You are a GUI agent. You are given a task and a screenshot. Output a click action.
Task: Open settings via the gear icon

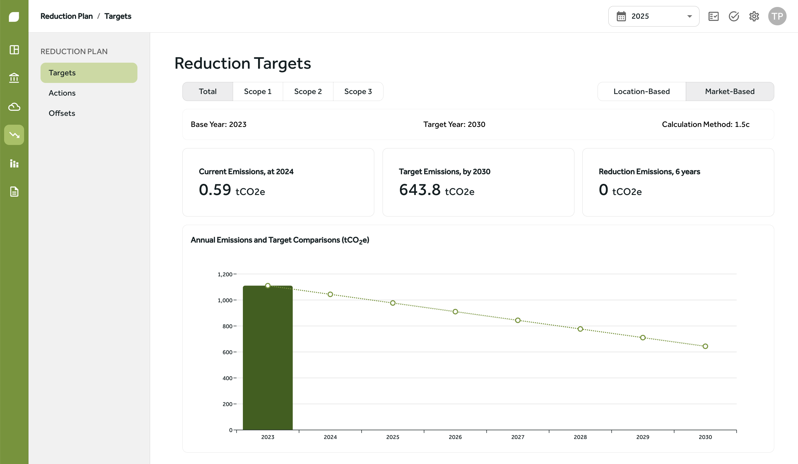pos(754,16)
